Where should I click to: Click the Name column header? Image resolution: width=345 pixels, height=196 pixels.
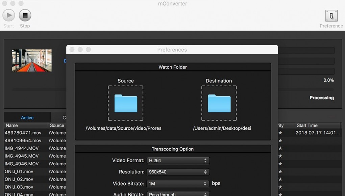click(x=26, y=125)
